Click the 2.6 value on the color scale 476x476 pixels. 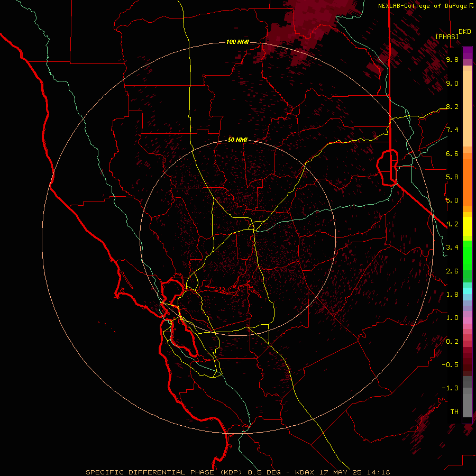tap(452, 271)
